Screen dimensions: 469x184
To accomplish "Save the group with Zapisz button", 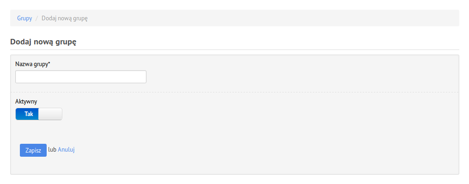I will 33,150.
